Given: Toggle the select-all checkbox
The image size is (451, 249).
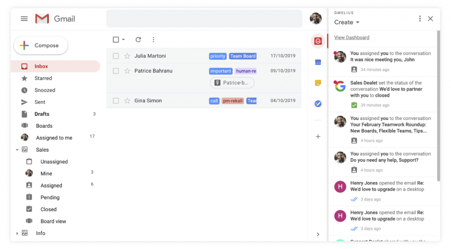Looking at the screenshot, I should coord(116,39).
